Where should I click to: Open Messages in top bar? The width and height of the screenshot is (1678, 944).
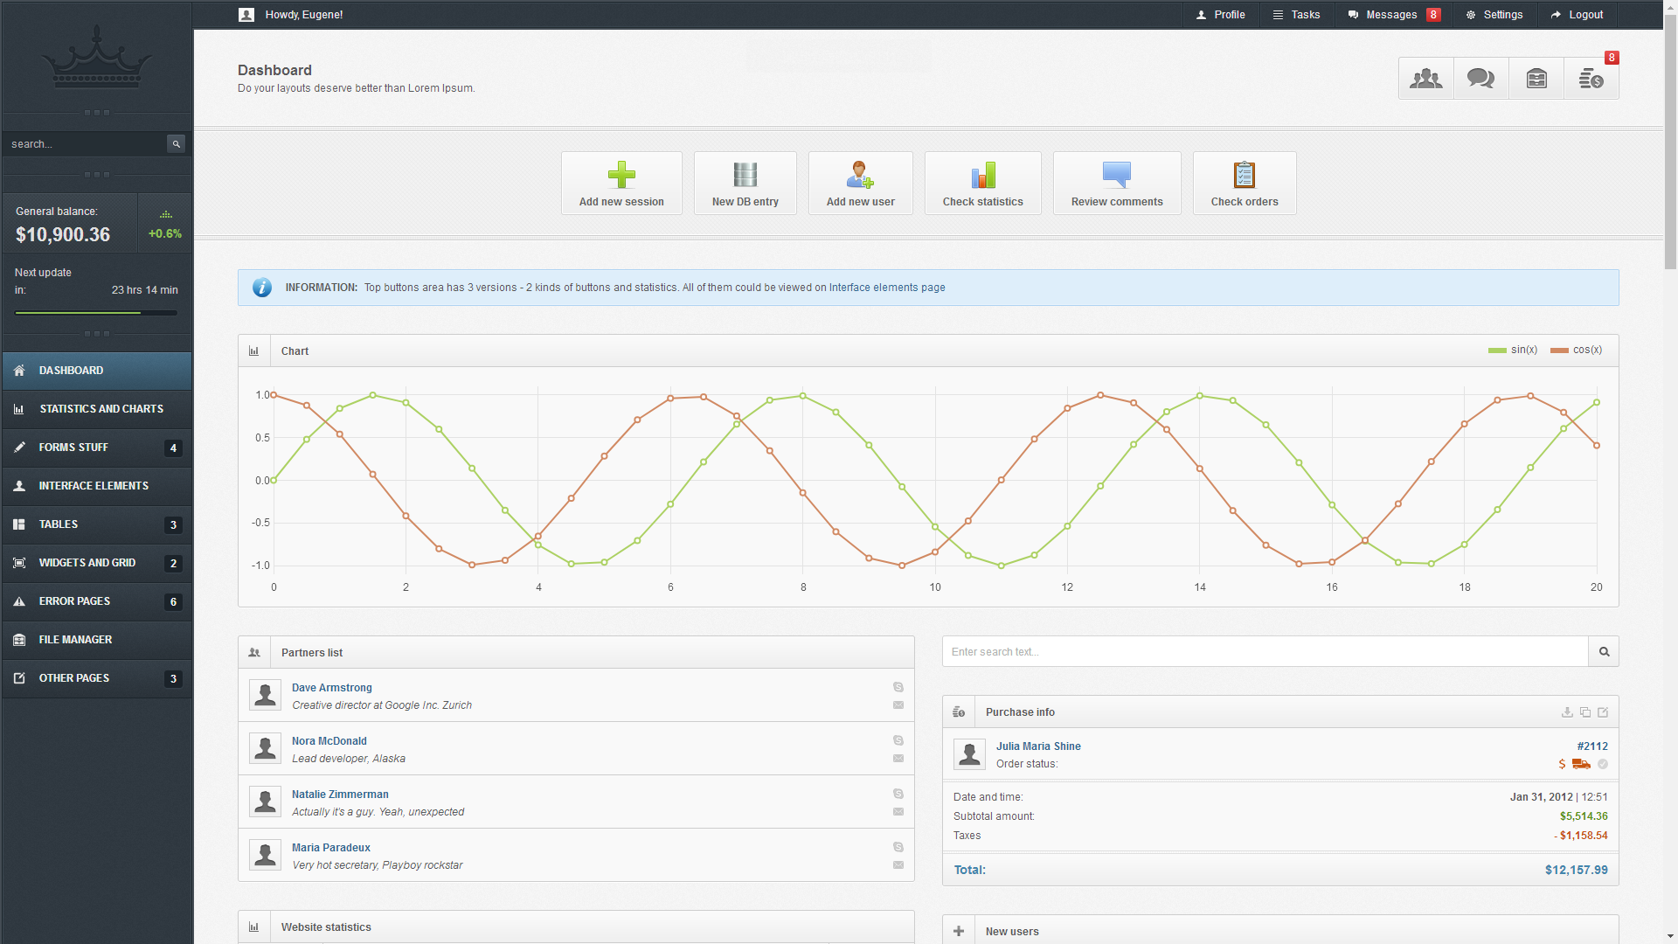click(x=1394, y=15)
